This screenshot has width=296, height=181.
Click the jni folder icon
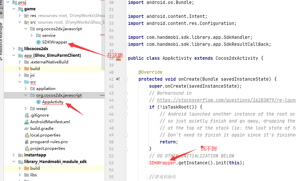[27, 75]
